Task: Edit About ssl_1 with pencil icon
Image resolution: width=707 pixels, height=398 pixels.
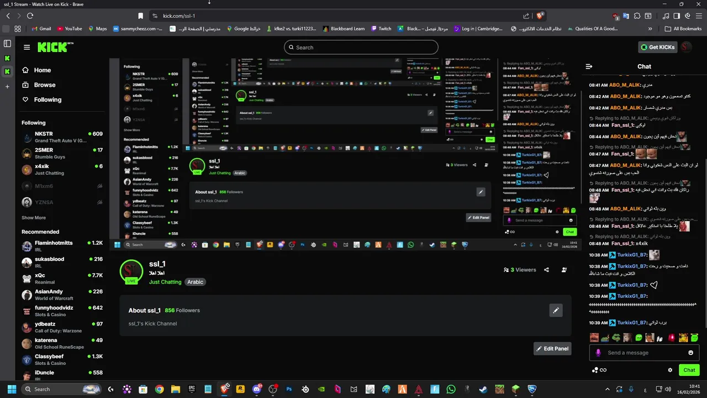Action: point(556,311)
